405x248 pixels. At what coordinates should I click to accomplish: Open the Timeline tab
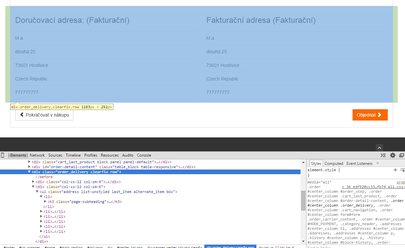(73, 155)
